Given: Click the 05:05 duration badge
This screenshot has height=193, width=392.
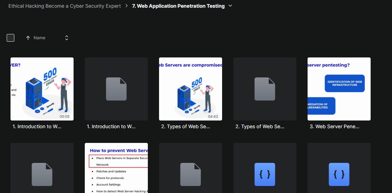Looking at the screenshot, I should pos(64,116).
